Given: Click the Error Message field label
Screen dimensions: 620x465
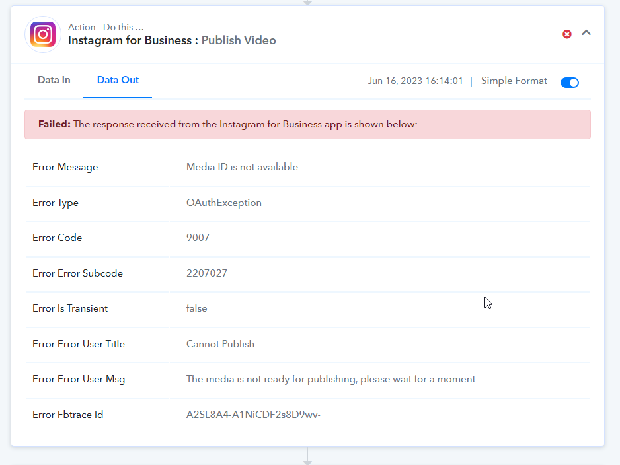Looking at the screenshot, I should point(65,167).
